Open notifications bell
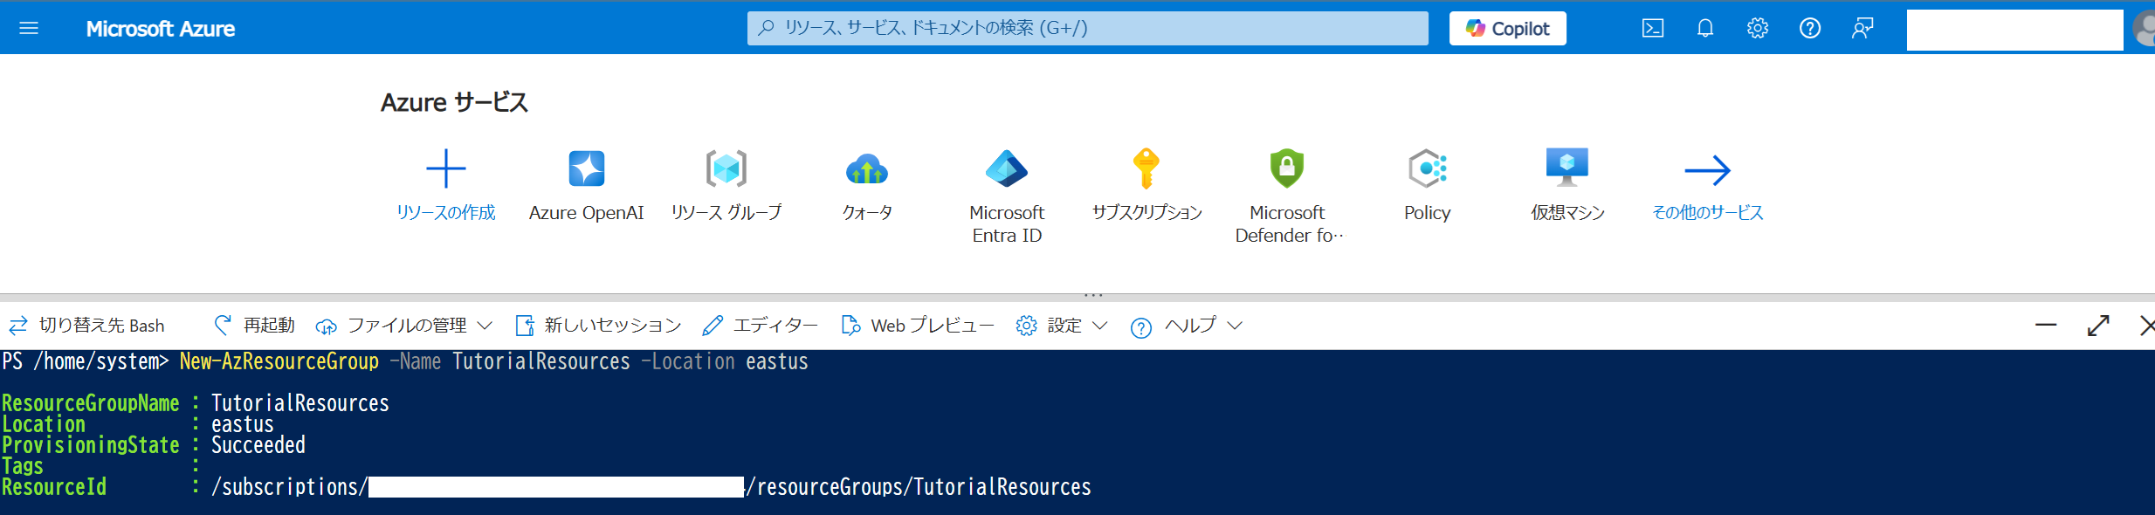Viewport: 2155px width, 515px height. click(x=1705, y=28)
